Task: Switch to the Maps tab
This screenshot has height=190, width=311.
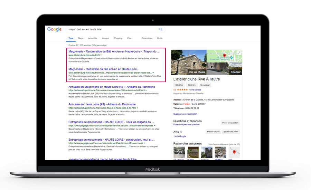Action: point(81,38)
